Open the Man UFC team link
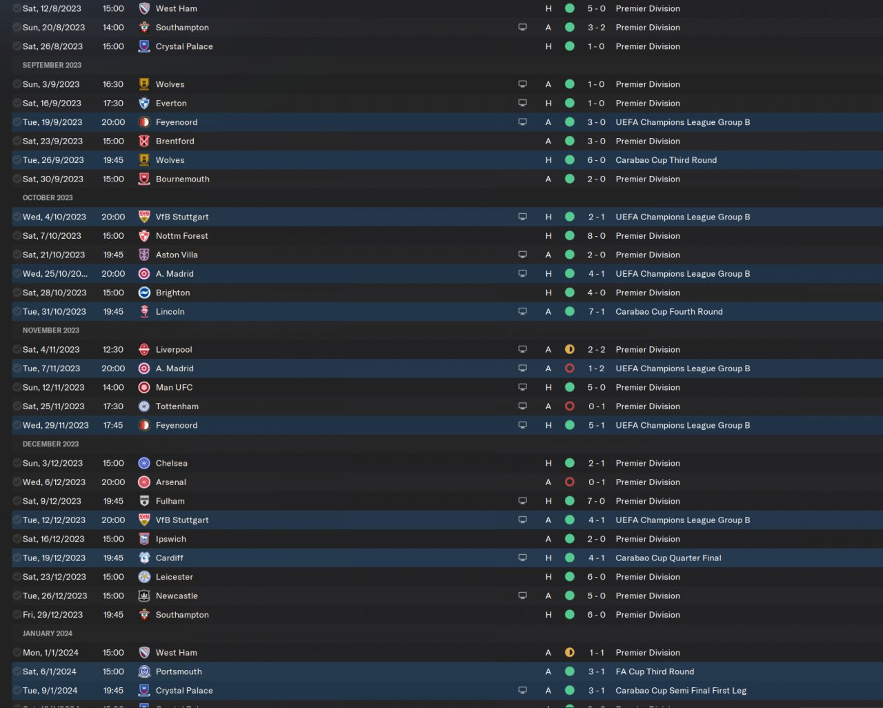This screenshot has height=708, width=883. [174, 388]
